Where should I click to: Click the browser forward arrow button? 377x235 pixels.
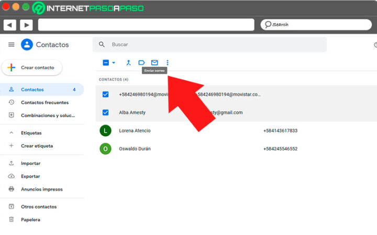click(x=27, y=25)
